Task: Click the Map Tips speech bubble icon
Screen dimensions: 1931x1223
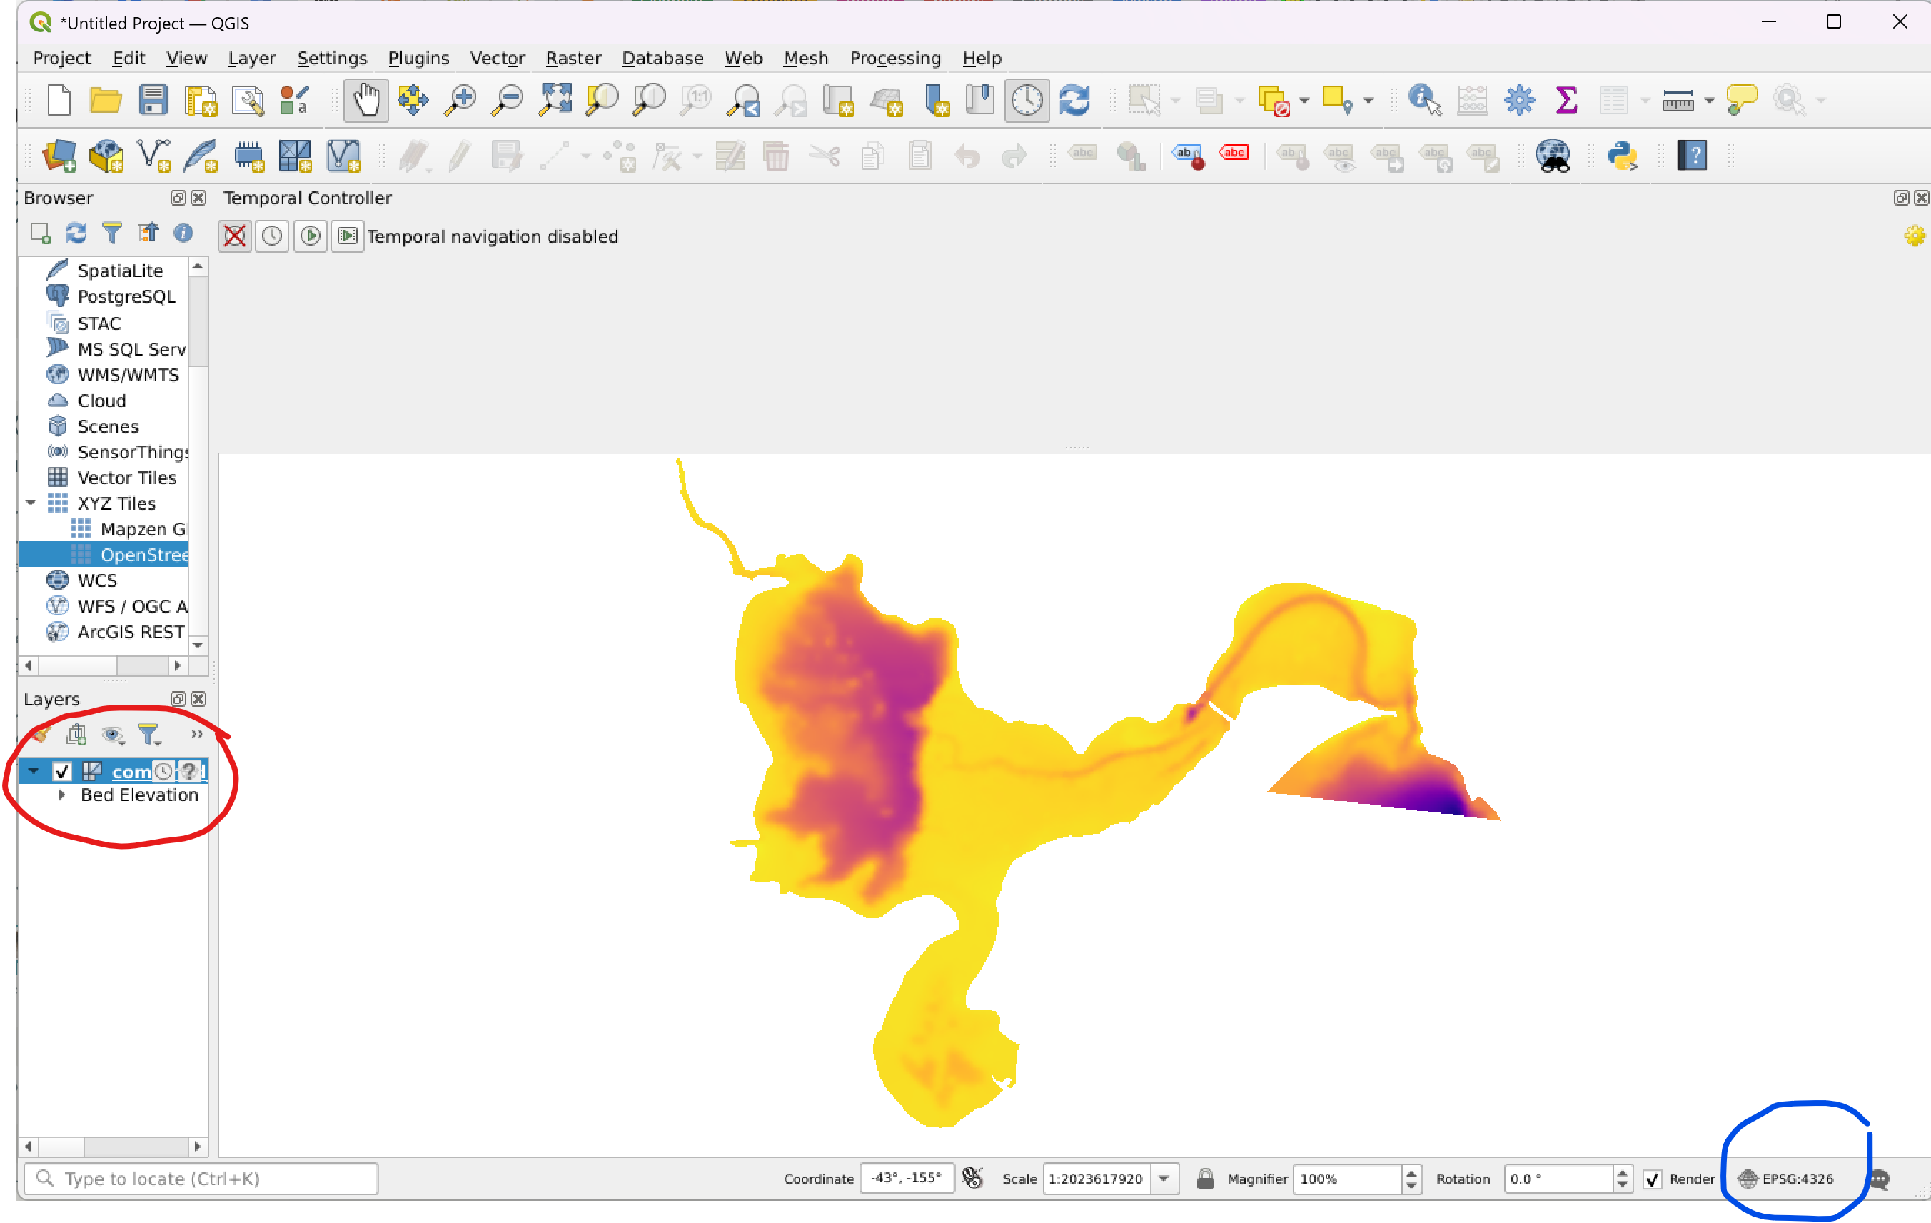Action: [x=1742, y=100]
